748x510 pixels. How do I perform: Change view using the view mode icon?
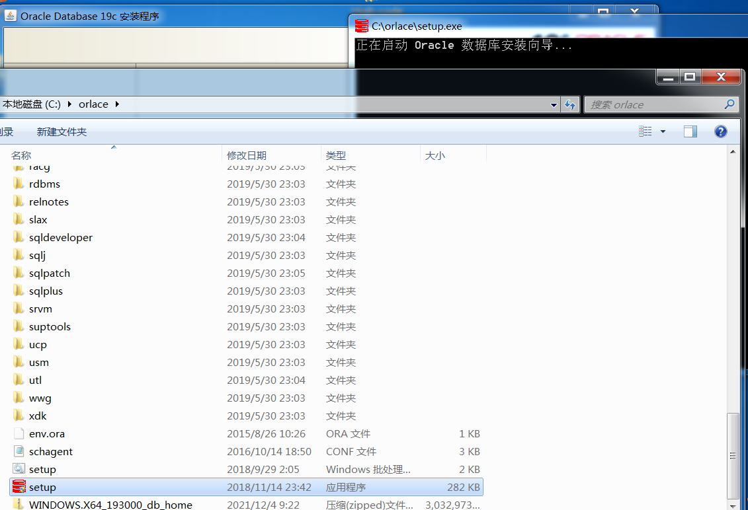click(645, 131)
